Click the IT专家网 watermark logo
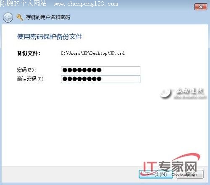210x185 pixels. pyautogui.click(x=170, y=166)
